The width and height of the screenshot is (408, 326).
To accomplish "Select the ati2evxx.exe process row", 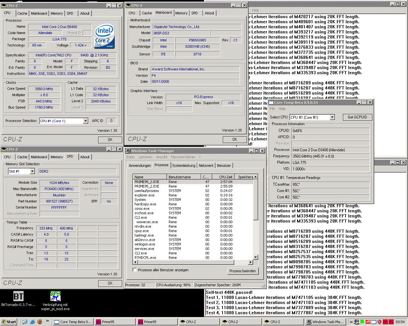I will pos(193,240).
